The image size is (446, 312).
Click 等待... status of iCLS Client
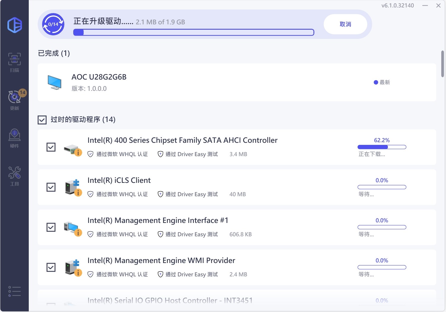(x=366, y=194)
